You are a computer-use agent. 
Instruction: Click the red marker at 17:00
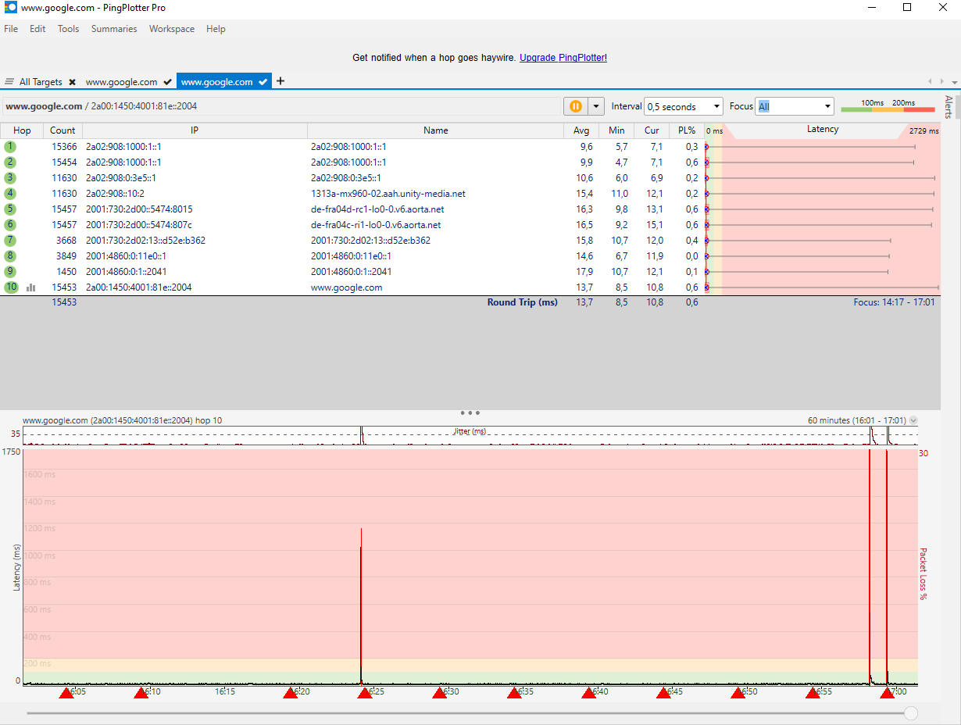coord(888,693)
